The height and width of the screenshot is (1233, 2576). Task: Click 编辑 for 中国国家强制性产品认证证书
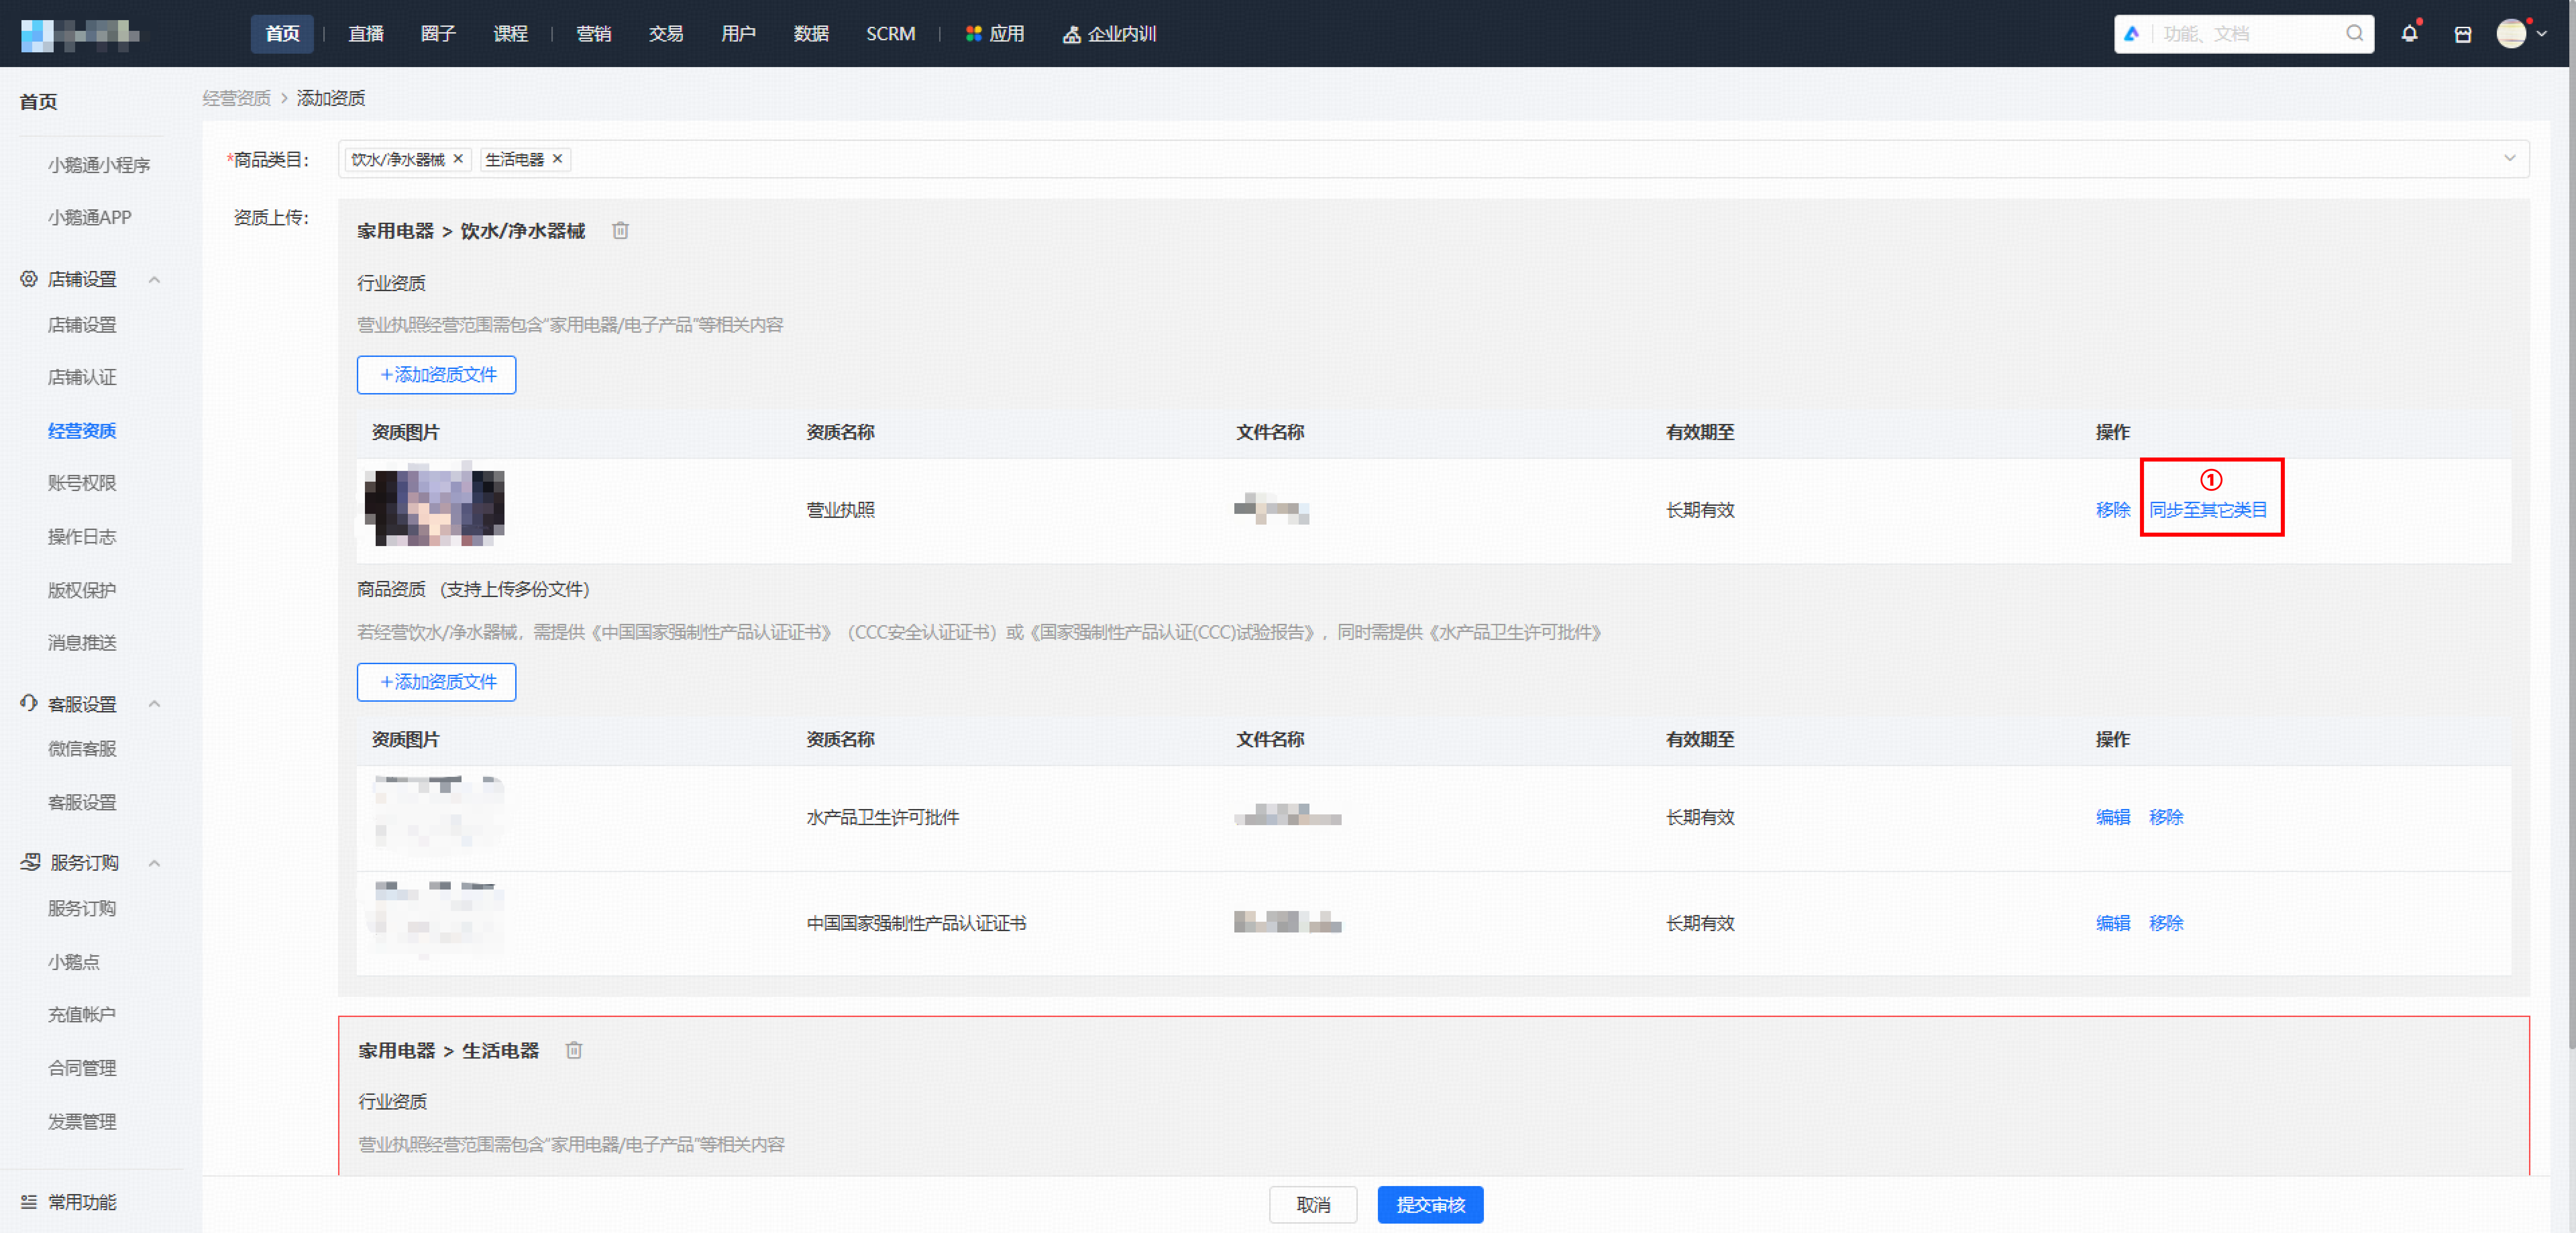coord(2113,923)
